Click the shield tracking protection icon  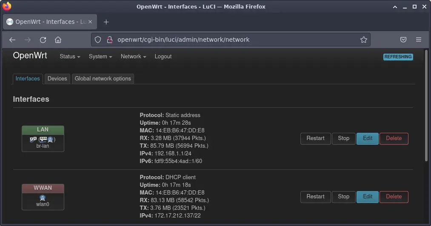pyautogui.click(x=98, y=40)
